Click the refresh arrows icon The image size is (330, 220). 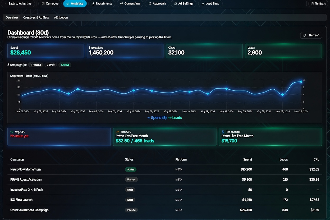305,35
